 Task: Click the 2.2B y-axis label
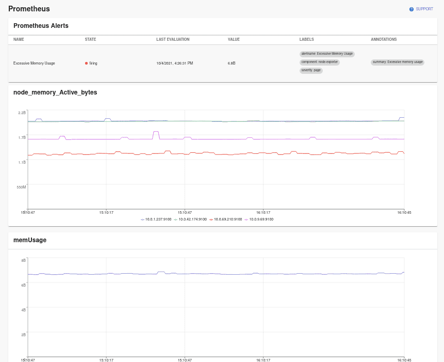tap(22, 113)
